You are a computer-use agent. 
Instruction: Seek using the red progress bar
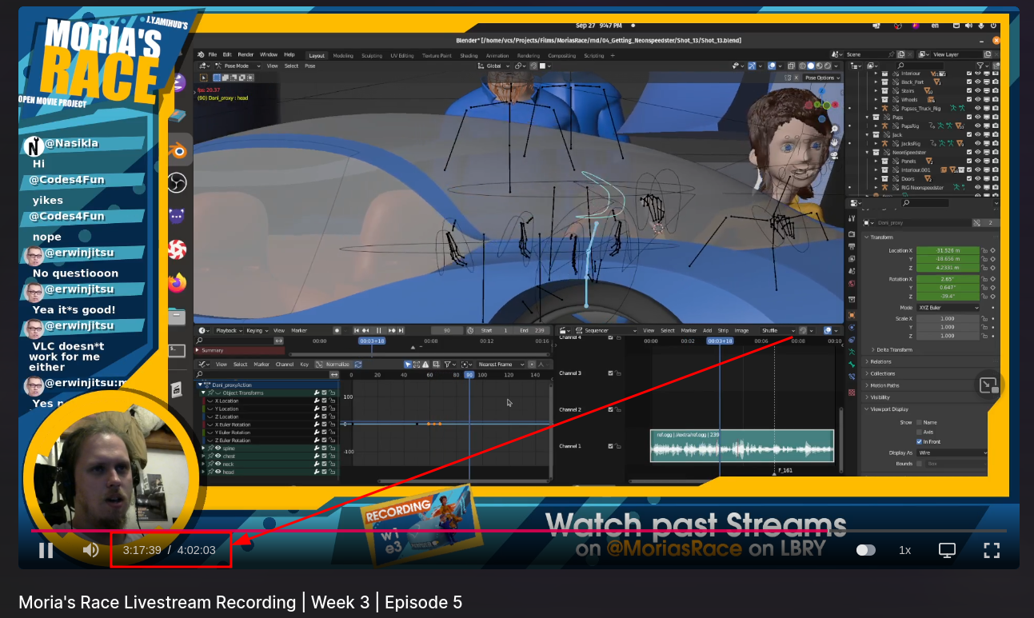[x=519, y=530]
